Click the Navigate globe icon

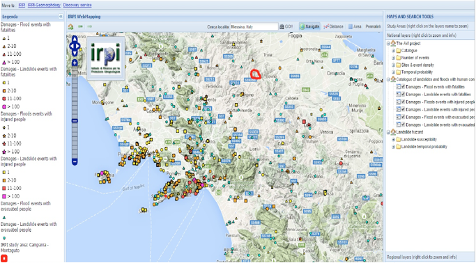click(x=302, y=26)
